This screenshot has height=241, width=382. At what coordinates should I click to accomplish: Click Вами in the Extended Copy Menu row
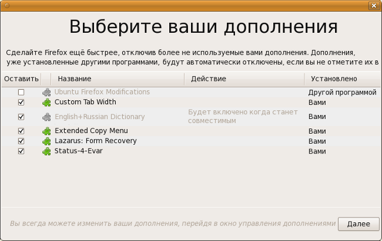point(317,131)
